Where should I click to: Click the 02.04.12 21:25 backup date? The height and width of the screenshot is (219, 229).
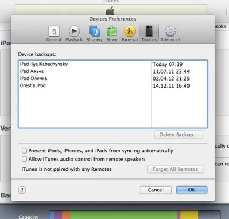171,78
